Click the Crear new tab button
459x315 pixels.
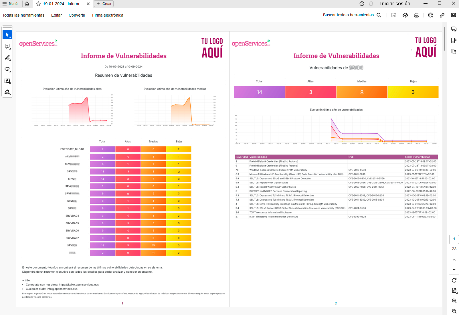tap(104, 4)
